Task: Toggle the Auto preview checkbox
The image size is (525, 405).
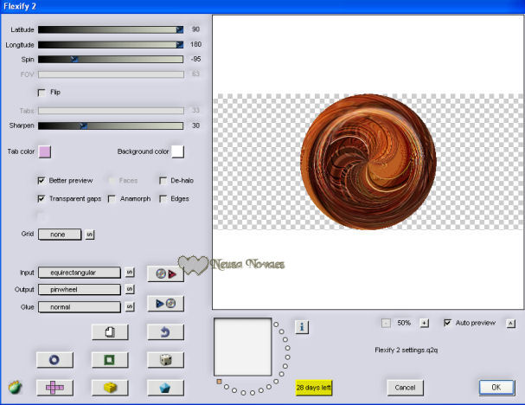Action: pos(447,323)
